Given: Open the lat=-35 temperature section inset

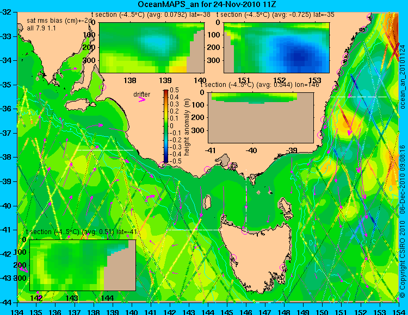Looking at the screenshot, I should coord(276,48).
